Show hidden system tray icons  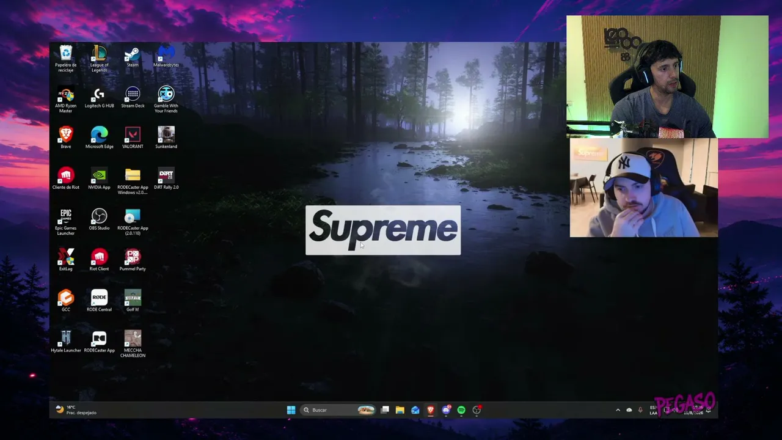[618, 410]
